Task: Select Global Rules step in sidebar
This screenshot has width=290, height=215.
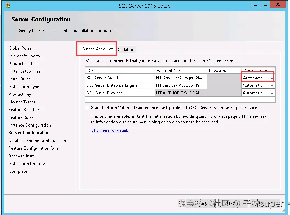Action: (x=20, y=48)
